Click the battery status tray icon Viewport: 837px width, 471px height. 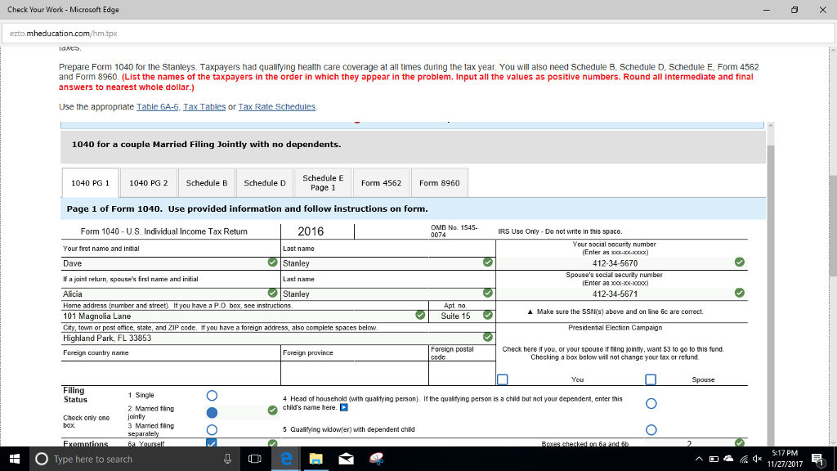(x=714, y=459)
